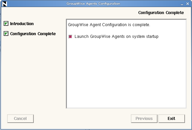The height and width of the screenshot is (130, 192).
Task: Click the Novell N logo in the title bar
Action: (5, 4)
